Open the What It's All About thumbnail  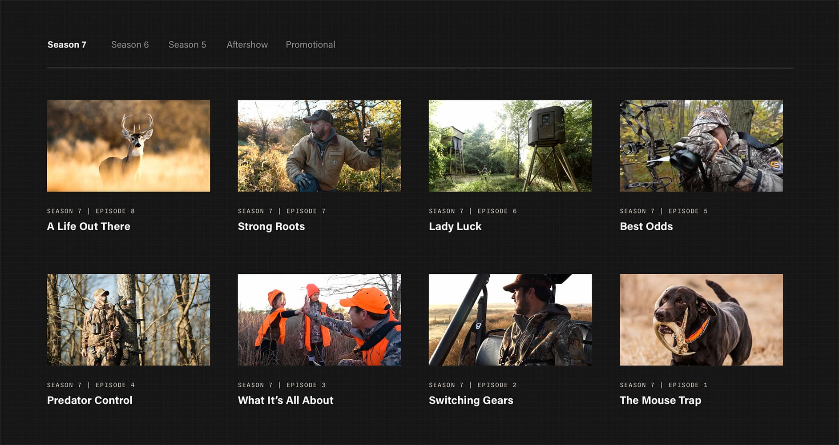[319, 320]
